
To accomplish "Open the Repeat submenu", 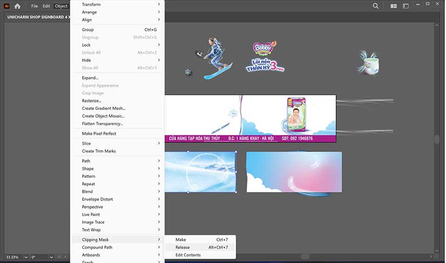I will tap(117, 184).
